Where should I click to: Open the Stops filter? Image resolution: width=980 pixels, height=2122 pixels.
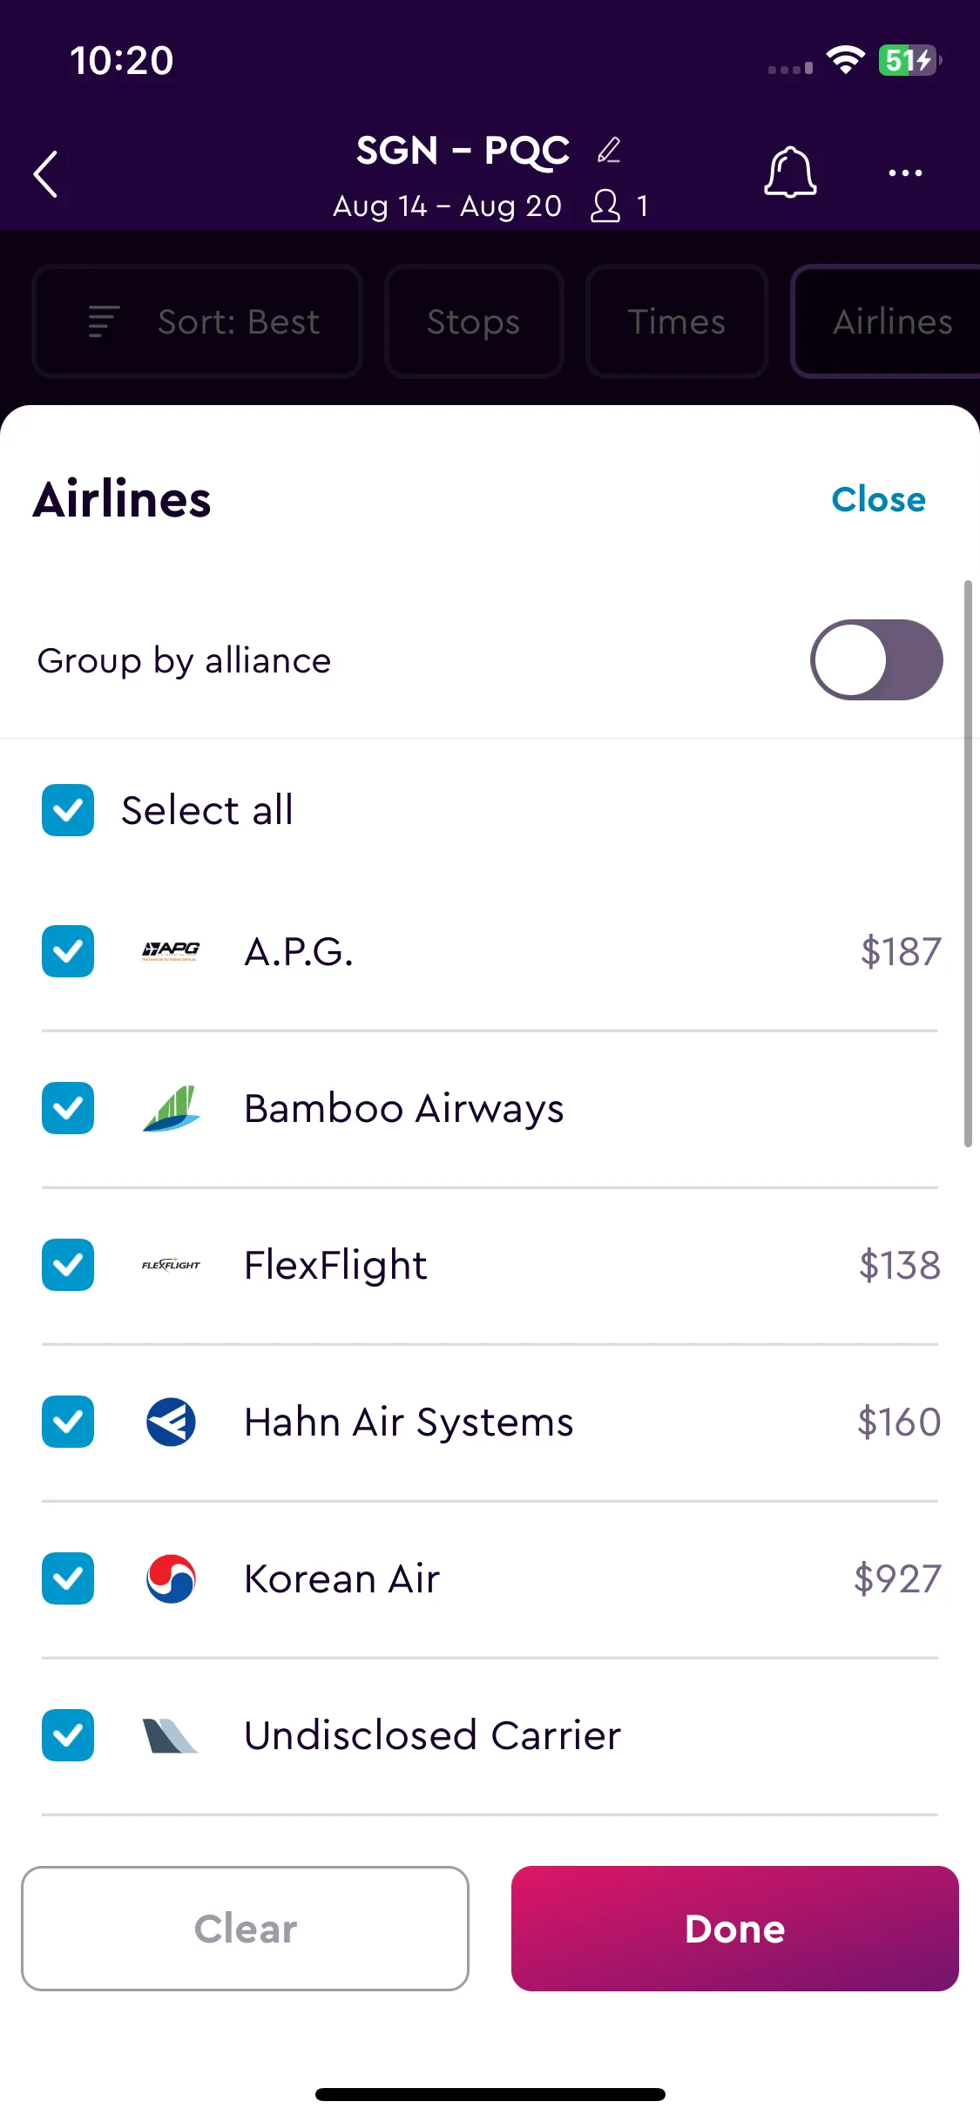pyautogui.click(x=474, y=321)
